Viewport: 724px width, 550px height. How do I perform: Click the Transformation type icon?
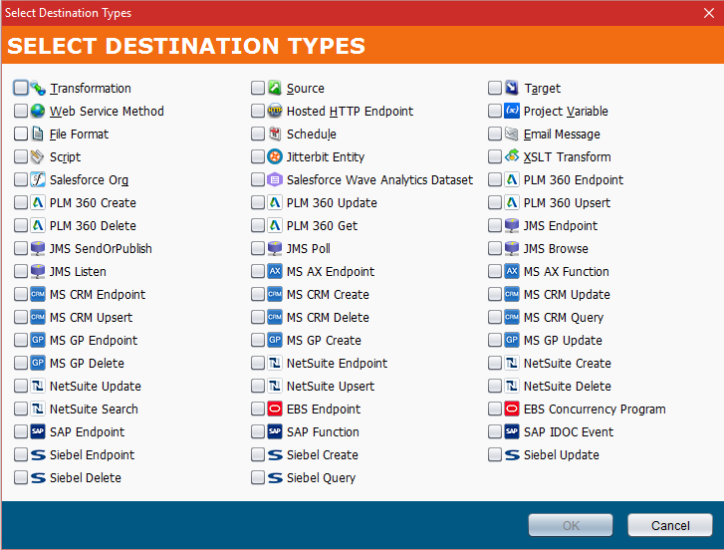click(x=38, y=89)
